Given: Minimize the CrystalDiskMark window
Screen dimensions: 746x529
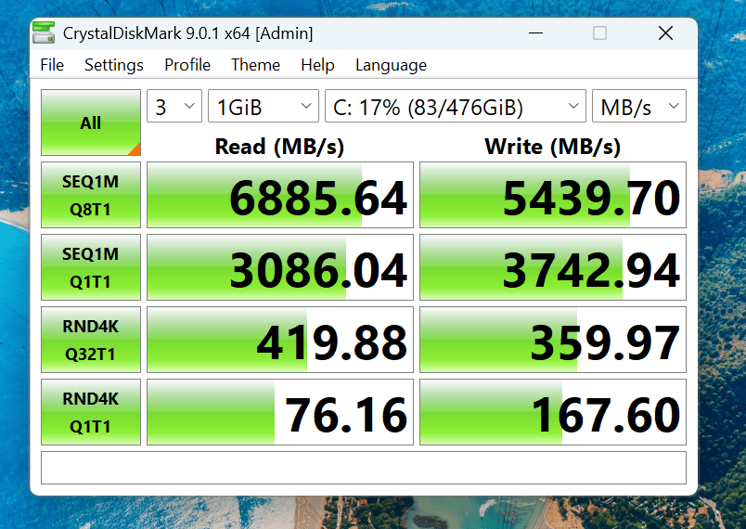Looking at the screenshot, I should (535, 33).
